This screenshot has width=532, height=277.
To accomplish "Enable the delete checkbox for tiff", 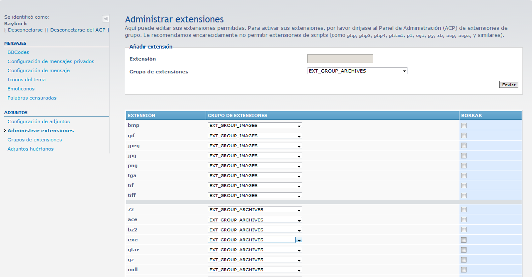I will 464,196.
